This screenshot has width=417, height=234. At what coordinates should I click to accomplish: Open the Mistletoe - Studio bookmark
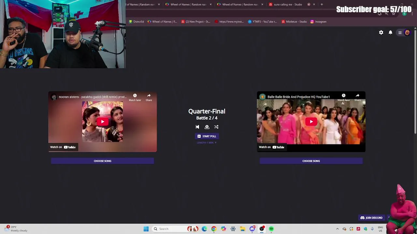(294, 22)
